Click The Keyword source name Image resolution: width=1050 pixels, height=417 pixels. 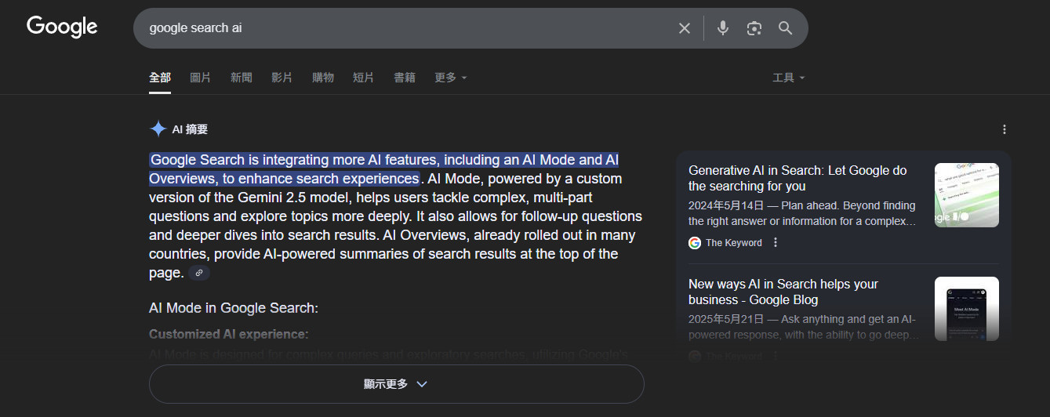tap(734, 243)
